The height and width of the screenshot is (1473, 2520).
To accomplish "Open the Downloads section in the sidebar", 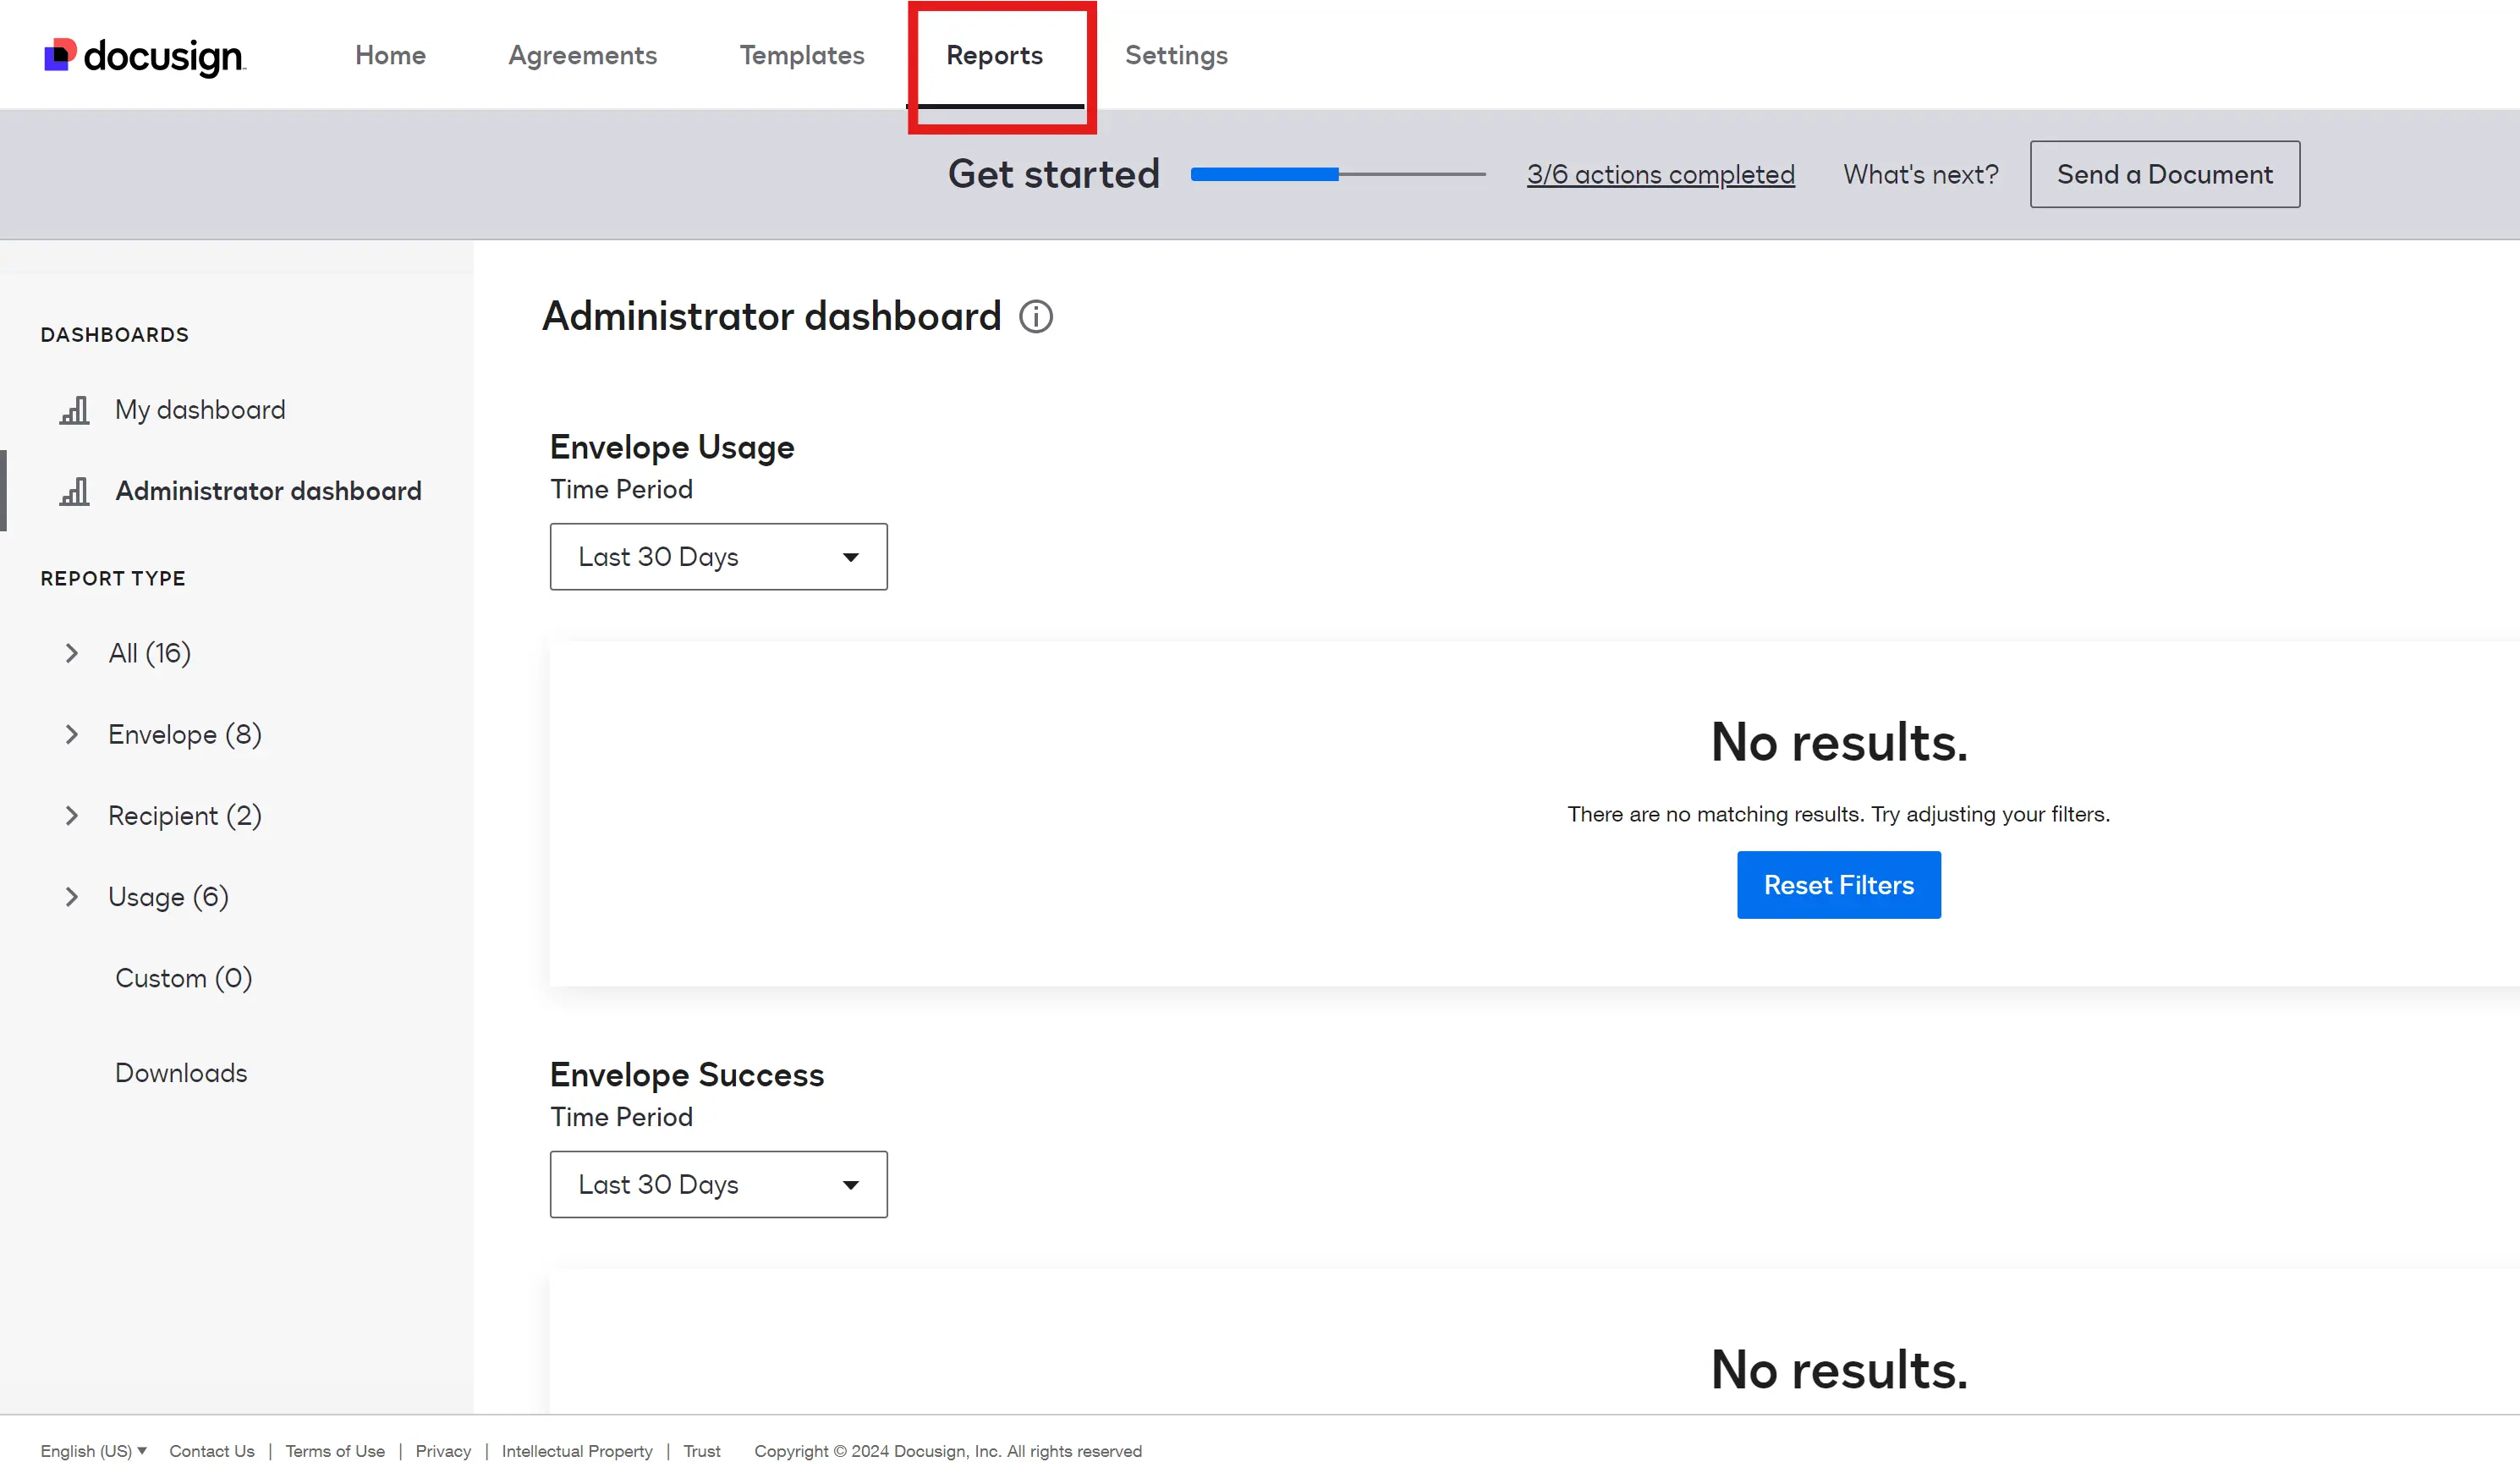I will pos(181,1073).
